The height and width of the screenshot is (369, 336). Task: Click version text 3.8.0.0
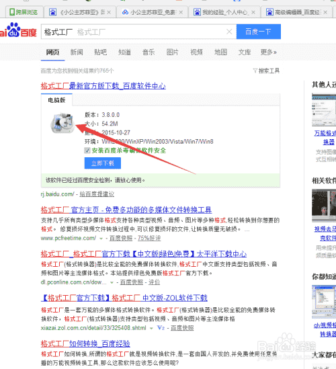(x=111, y=115)
